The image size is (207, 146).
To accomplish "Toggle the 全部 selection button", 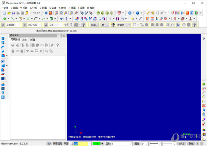I will (95, 25).
